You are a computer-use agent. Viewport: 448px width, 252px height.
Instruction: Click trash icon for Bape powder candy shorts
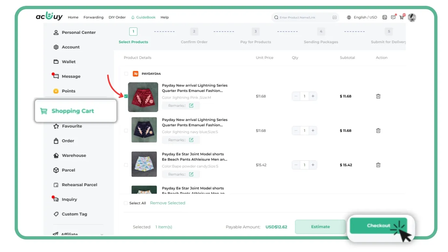(378, 165)
